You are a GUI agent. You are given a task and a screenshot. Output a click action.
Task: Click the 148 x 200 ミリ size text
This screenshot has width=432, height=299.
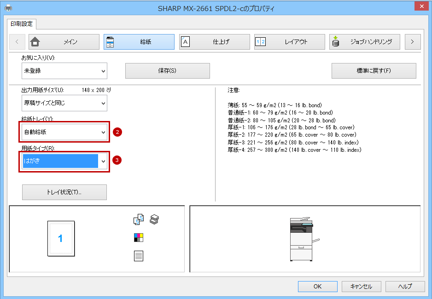(96, 90)
